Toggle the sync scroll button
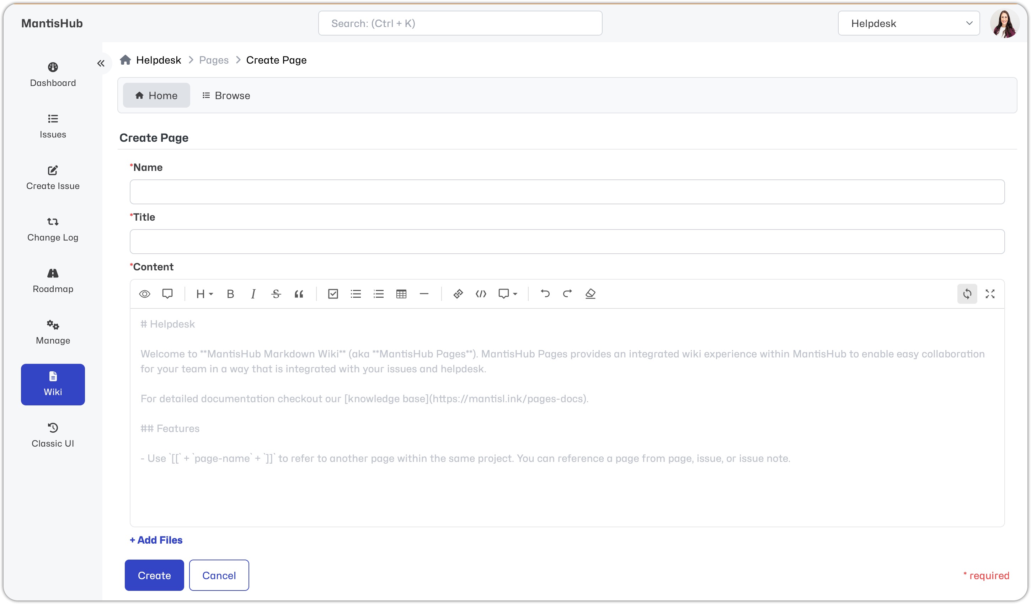Screen dimensions: 1031x604 967,294
